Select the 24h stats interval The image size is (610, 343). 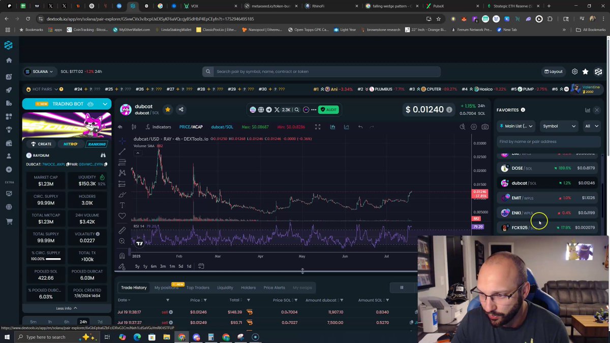tap(83, 322)
